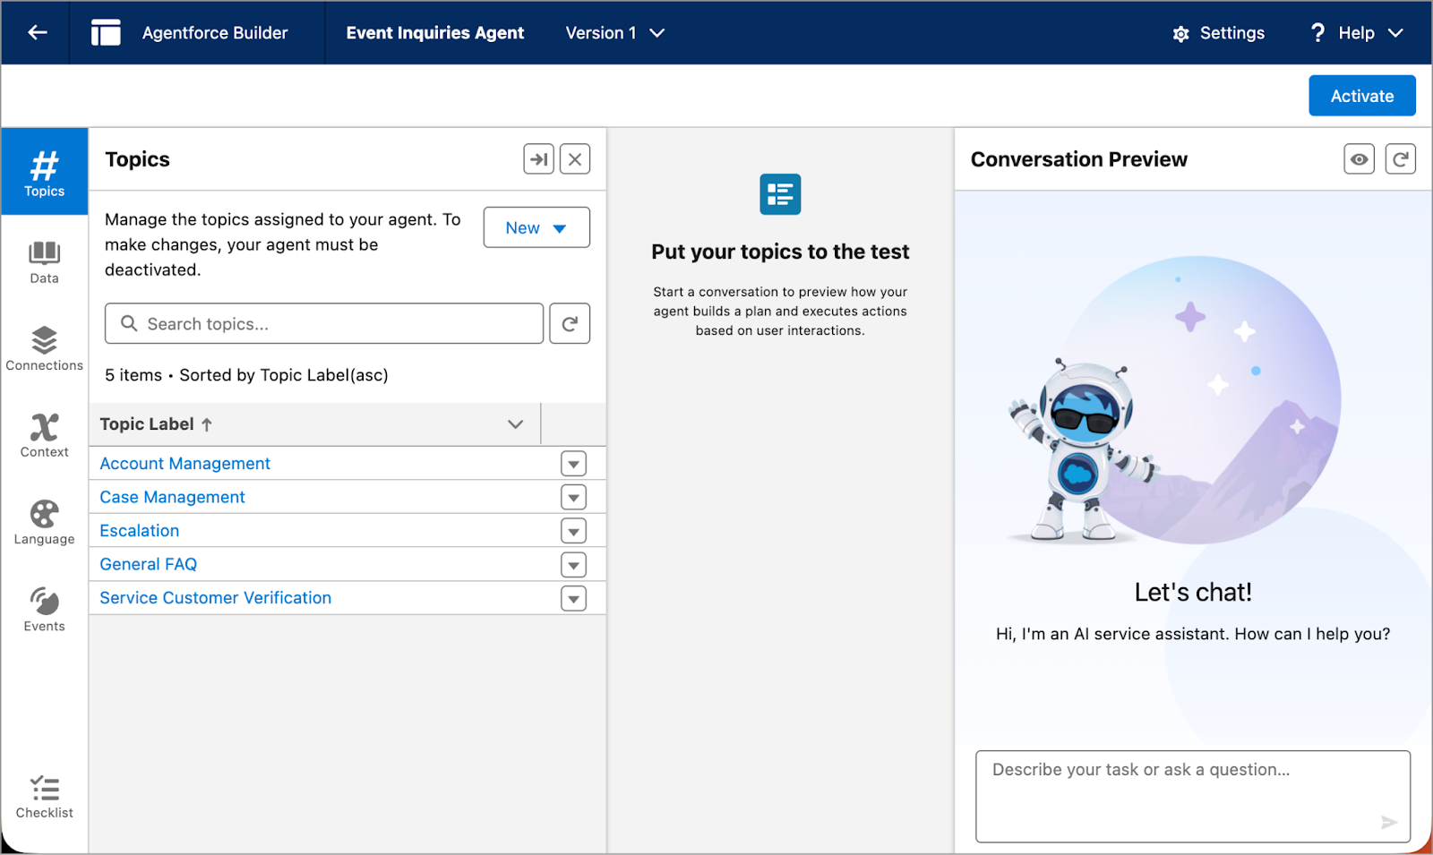Expand the Escalation row actions menu
The height and width of the screenshot is (855, 1433).
tap(573, 530)
